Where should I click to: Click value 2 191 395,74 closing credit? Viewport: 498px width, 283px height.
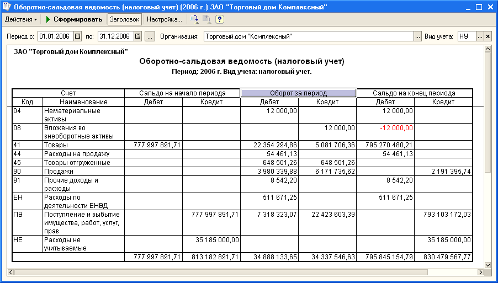pos(450,172)
